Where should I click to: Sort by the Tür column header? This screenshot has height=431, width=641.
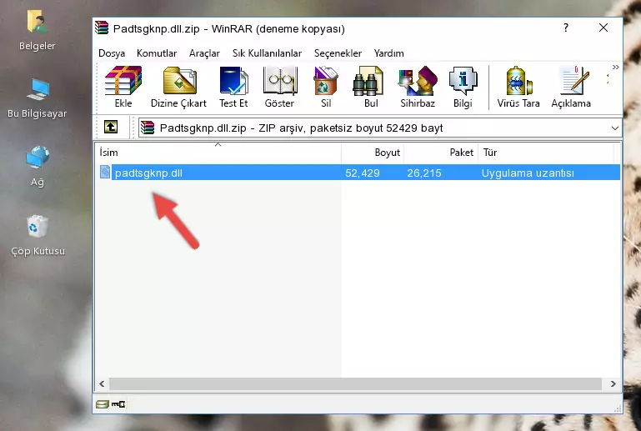tap(546, 152)
